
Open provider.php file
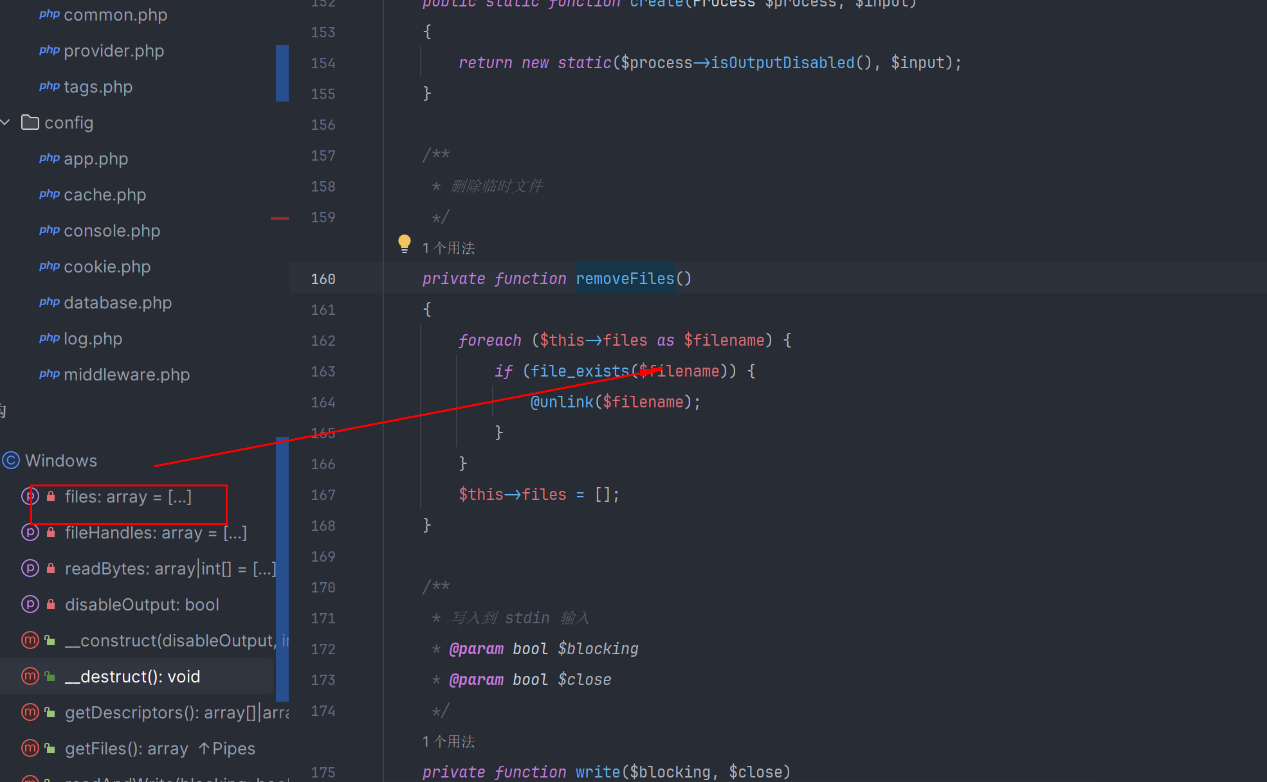tap(114, 51)
